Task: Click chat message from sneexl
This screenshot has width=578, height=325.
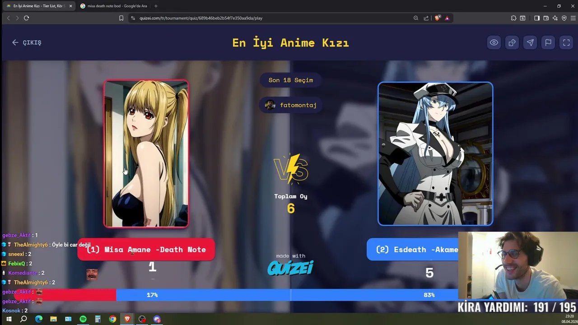Action: point(17,254)
